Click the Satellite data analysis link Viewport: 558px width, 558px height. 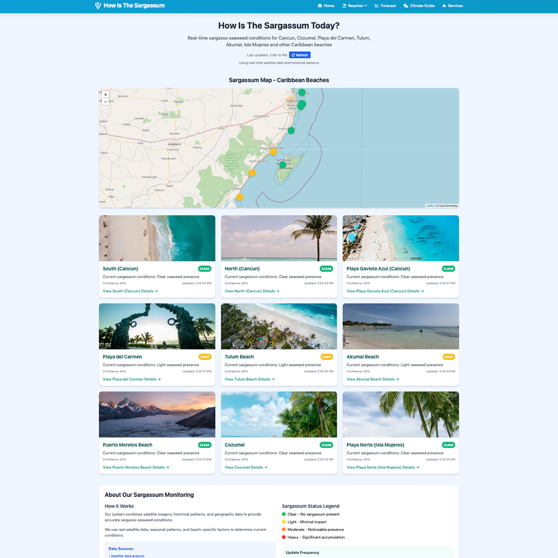pos(126,555)
